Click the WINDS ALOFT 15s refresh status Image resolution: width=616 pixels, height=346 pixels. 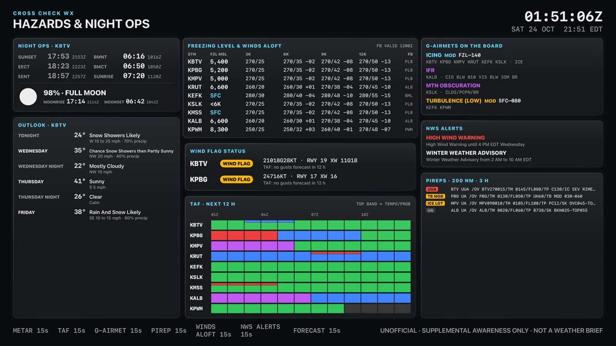(214, 331)
